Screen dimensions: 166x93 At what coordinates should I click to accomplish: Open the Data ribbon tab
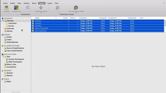[19, 3]
